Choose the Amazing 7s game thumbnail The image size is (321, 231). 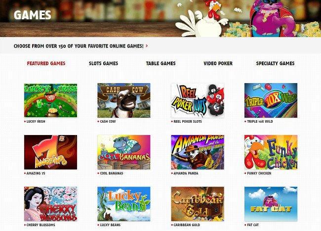coord(50,152)
